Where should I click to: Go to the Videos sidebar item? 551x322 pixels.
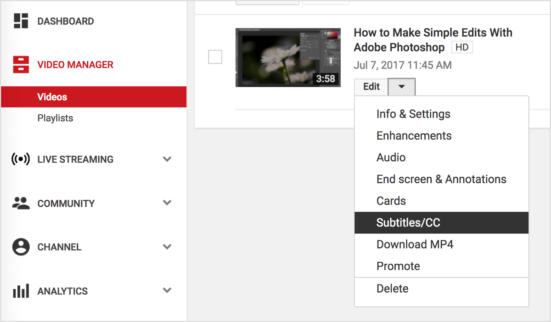(94, 97)
